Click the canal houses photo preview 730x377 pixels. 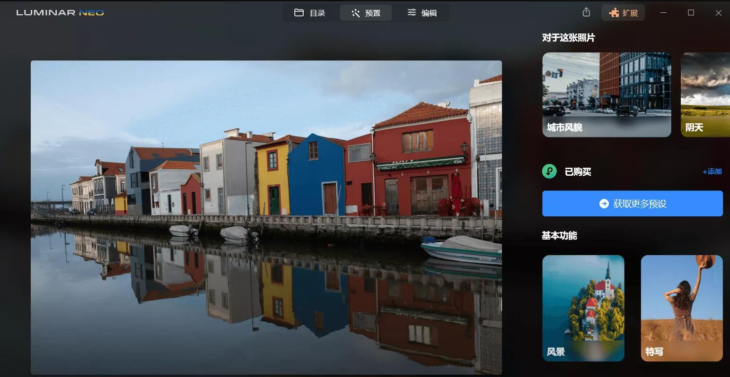(266, 217)
